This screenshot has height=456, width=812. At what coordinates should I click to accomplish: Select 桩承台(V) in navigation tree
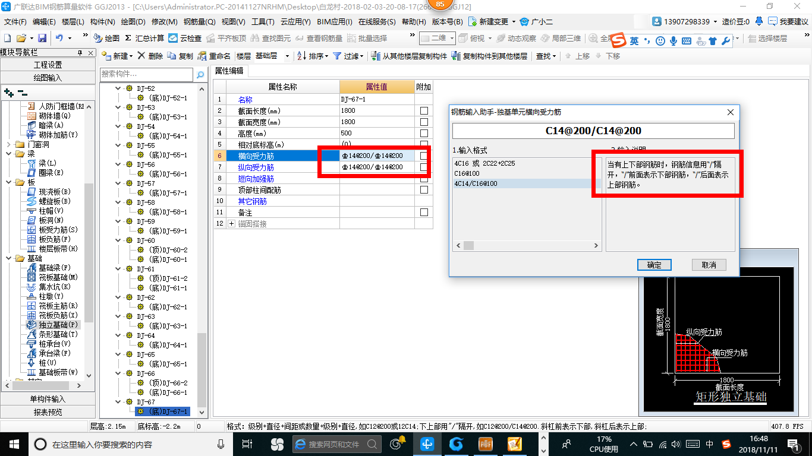pos(49,344)
